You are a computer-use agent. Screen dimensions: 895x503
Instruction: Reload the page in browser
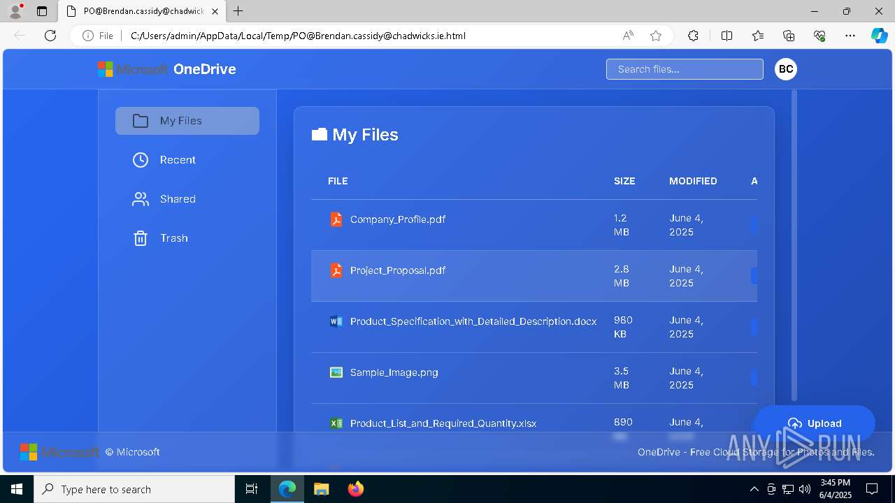pyautogui.click(x=50, y=36)
